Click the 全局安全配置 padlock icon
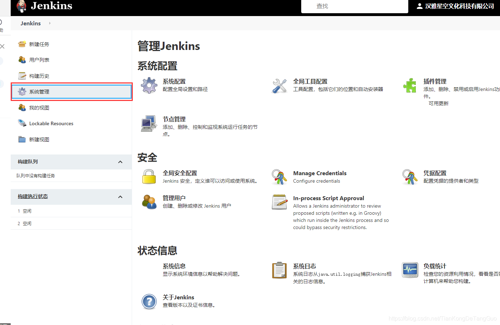 tap(149, 177)
